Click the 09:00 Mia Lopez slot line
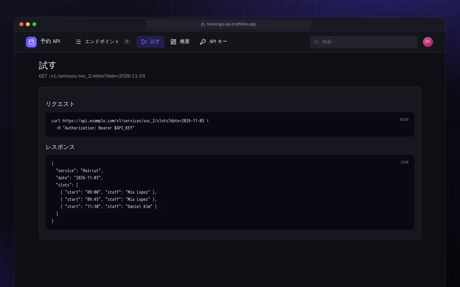 [109, 192]
